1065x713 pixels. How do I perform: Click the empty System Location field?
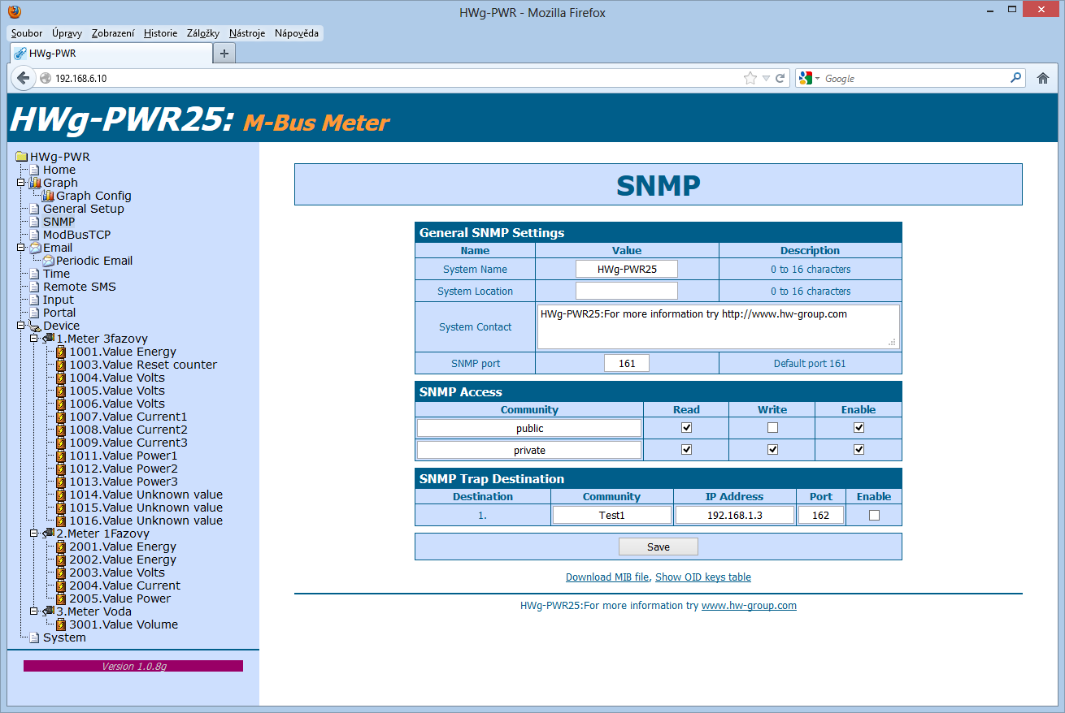627,291
